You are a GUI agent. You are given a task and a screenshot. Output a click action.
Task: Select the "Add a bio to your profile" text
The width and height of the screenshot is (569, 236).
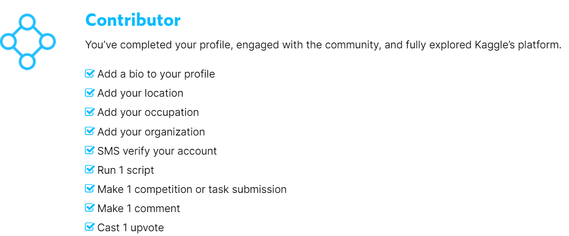(156, 74)
